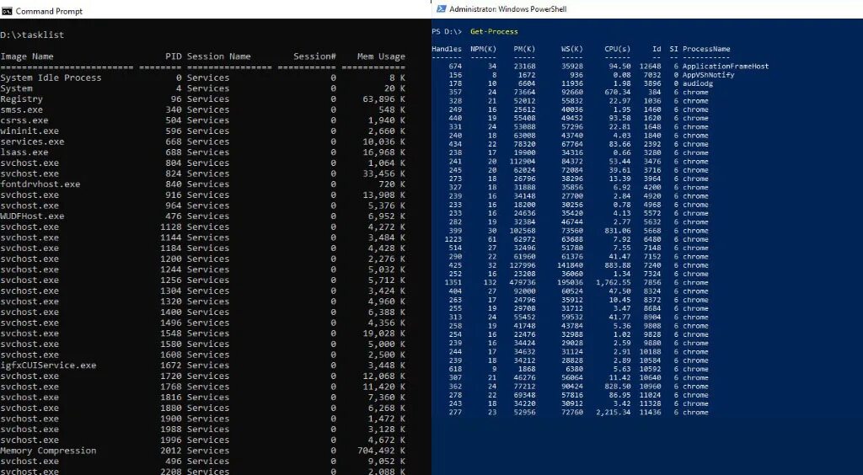Click the 704,492 K memory usage value
The width and height of the screenshot is (863, 475).
click(x=381, y=451)
